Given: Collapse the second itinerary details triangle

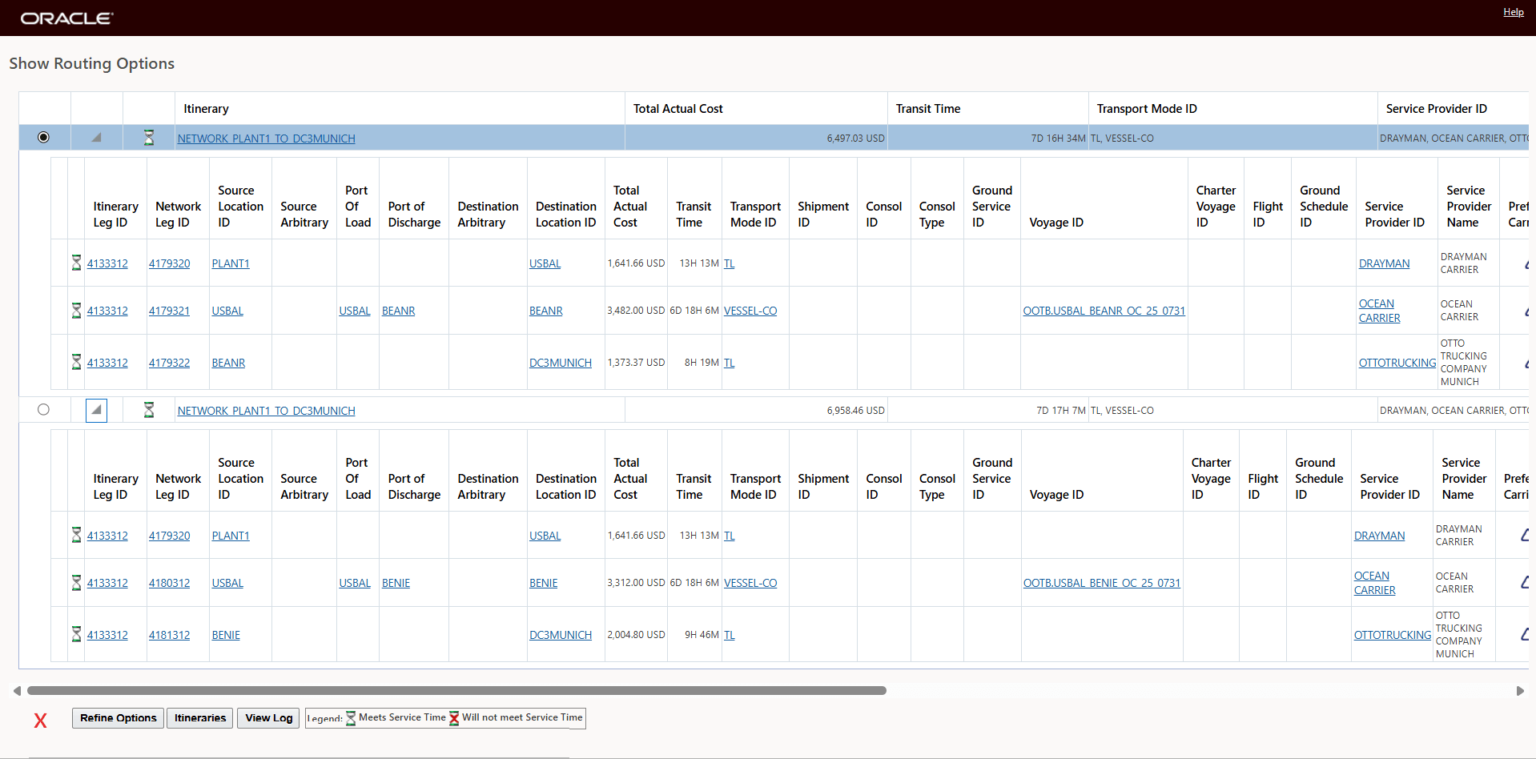Looking at the screenshot, I should point(96,409).
